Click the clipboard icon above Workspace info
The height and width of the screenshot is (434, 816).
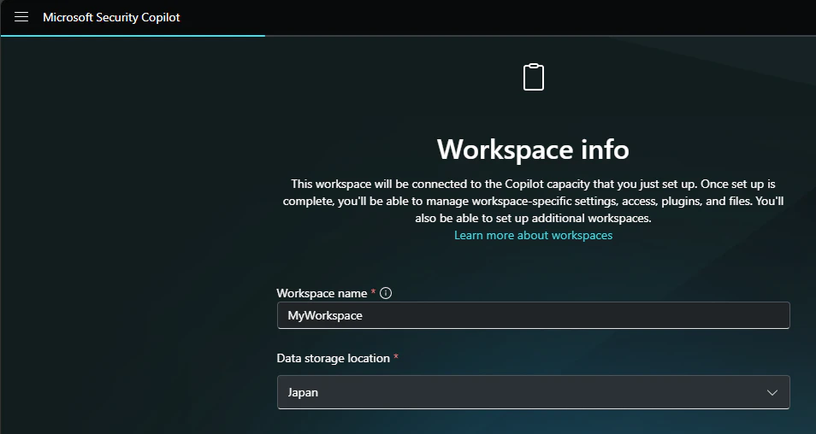(x=534, y=77)
